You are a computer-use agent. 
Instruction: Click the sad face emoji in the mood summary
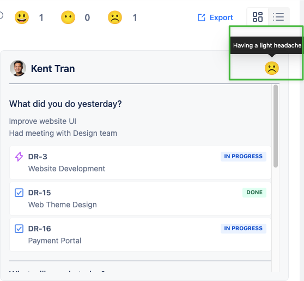(115, 17)
